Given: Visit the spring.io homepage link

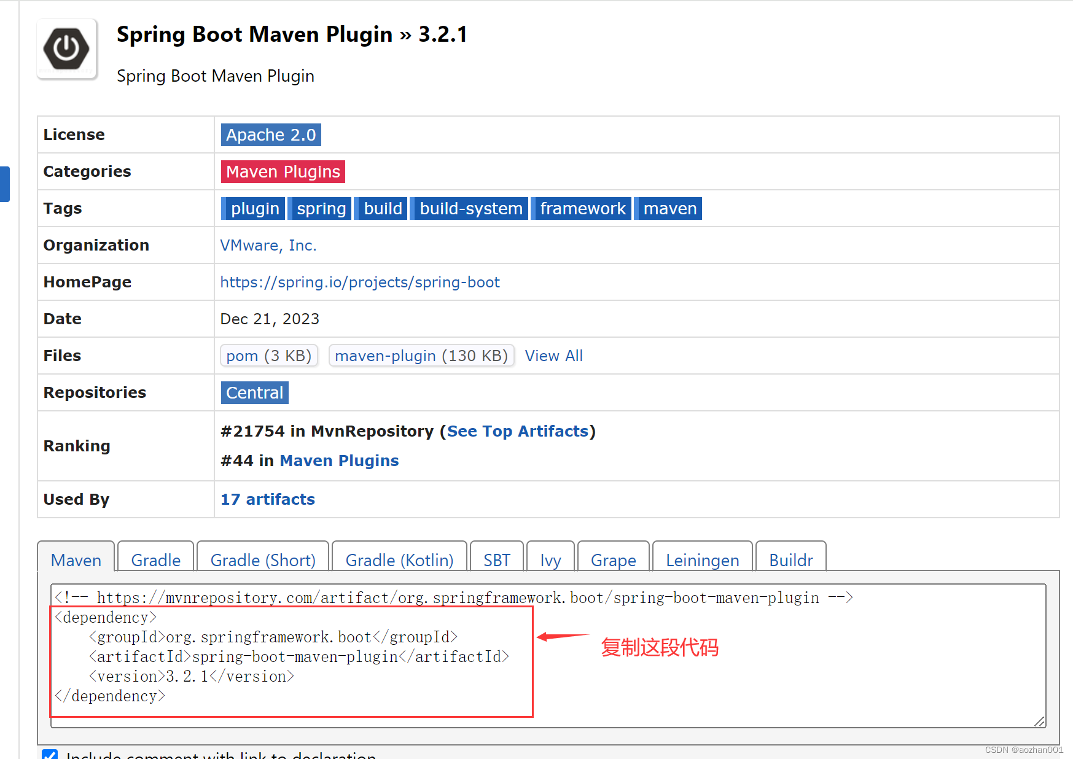Looking at the screenshot, I should tap(360, 282).
